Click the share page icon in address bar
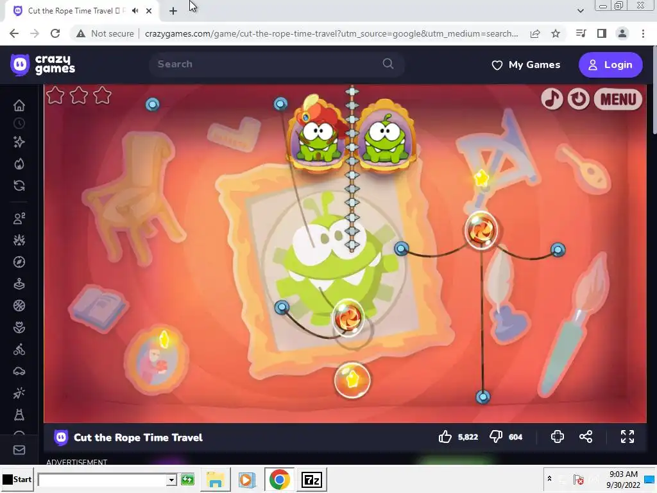Screen dimensions: 657x493 535,33
